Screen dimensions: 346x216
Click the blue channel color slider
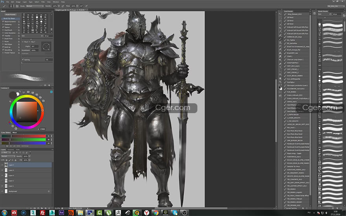tap(24, 143)
